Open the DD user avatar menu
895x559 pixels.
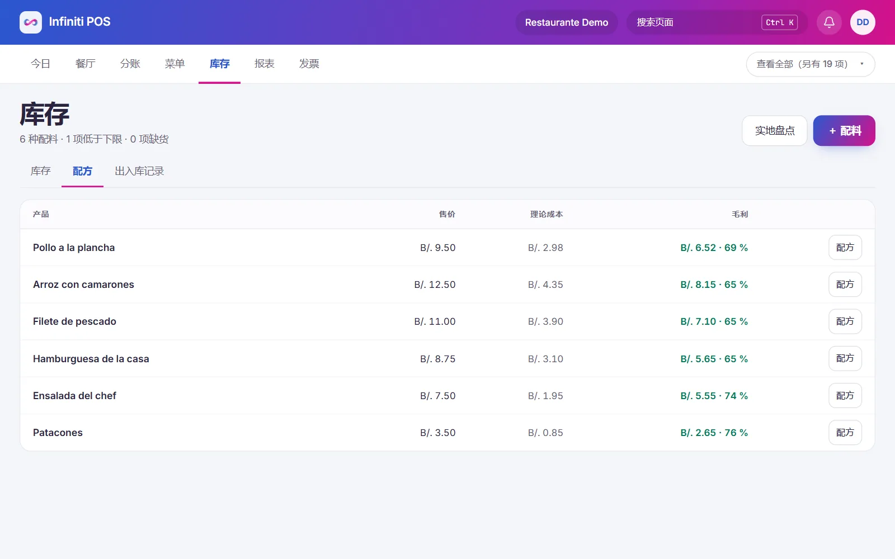863,22
